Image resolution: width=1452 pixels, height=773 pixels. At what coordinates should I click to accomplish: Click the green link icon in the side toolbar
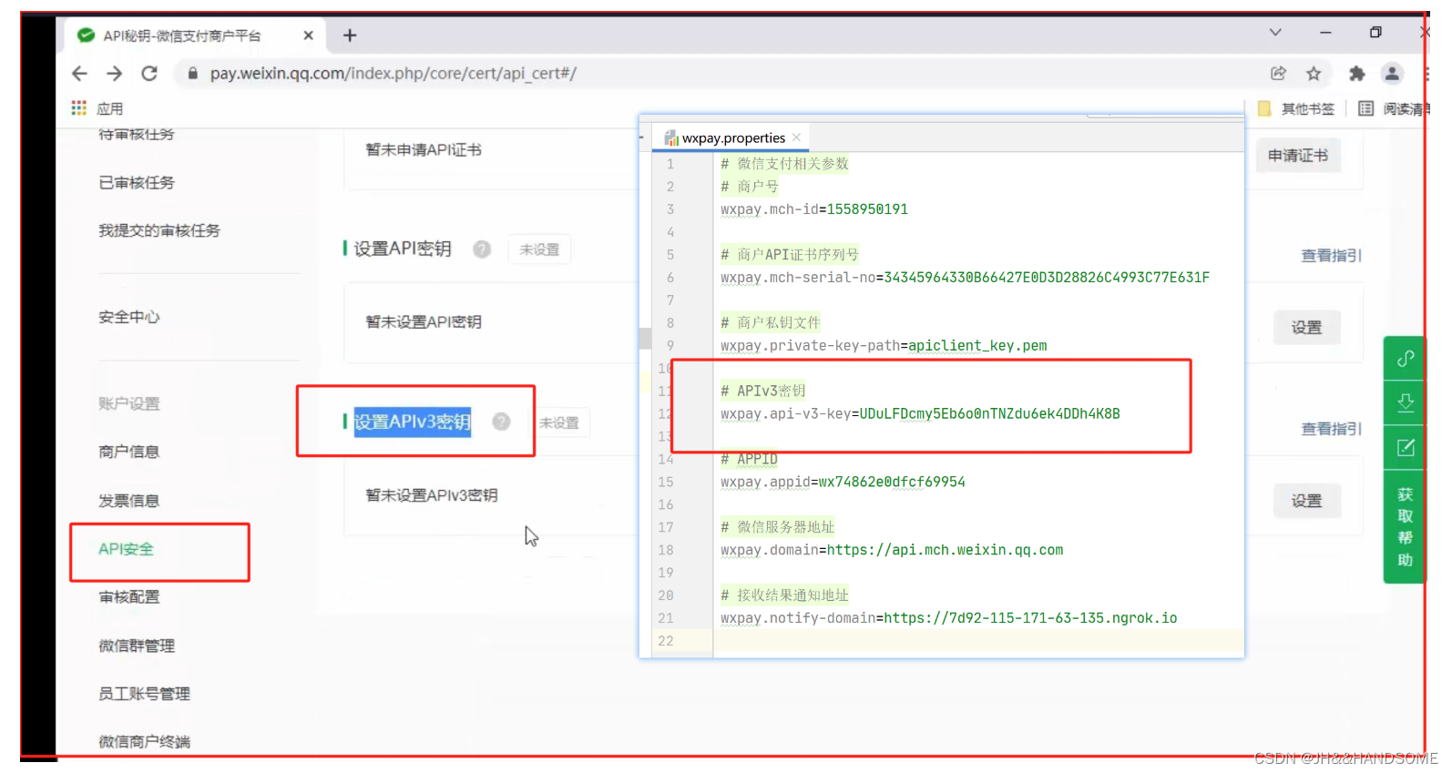(x=1406, y=358)
